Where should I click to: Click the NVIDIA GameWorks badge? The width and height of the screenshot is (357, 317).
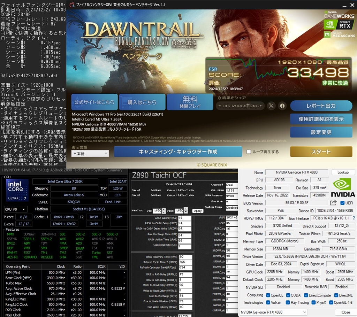coord(339,15)
